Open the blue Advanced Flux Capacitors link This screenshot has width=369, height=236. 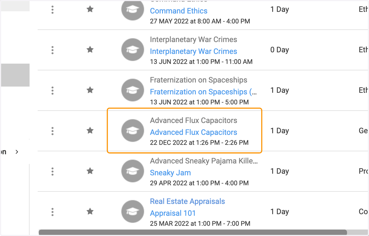pos(193,132)
